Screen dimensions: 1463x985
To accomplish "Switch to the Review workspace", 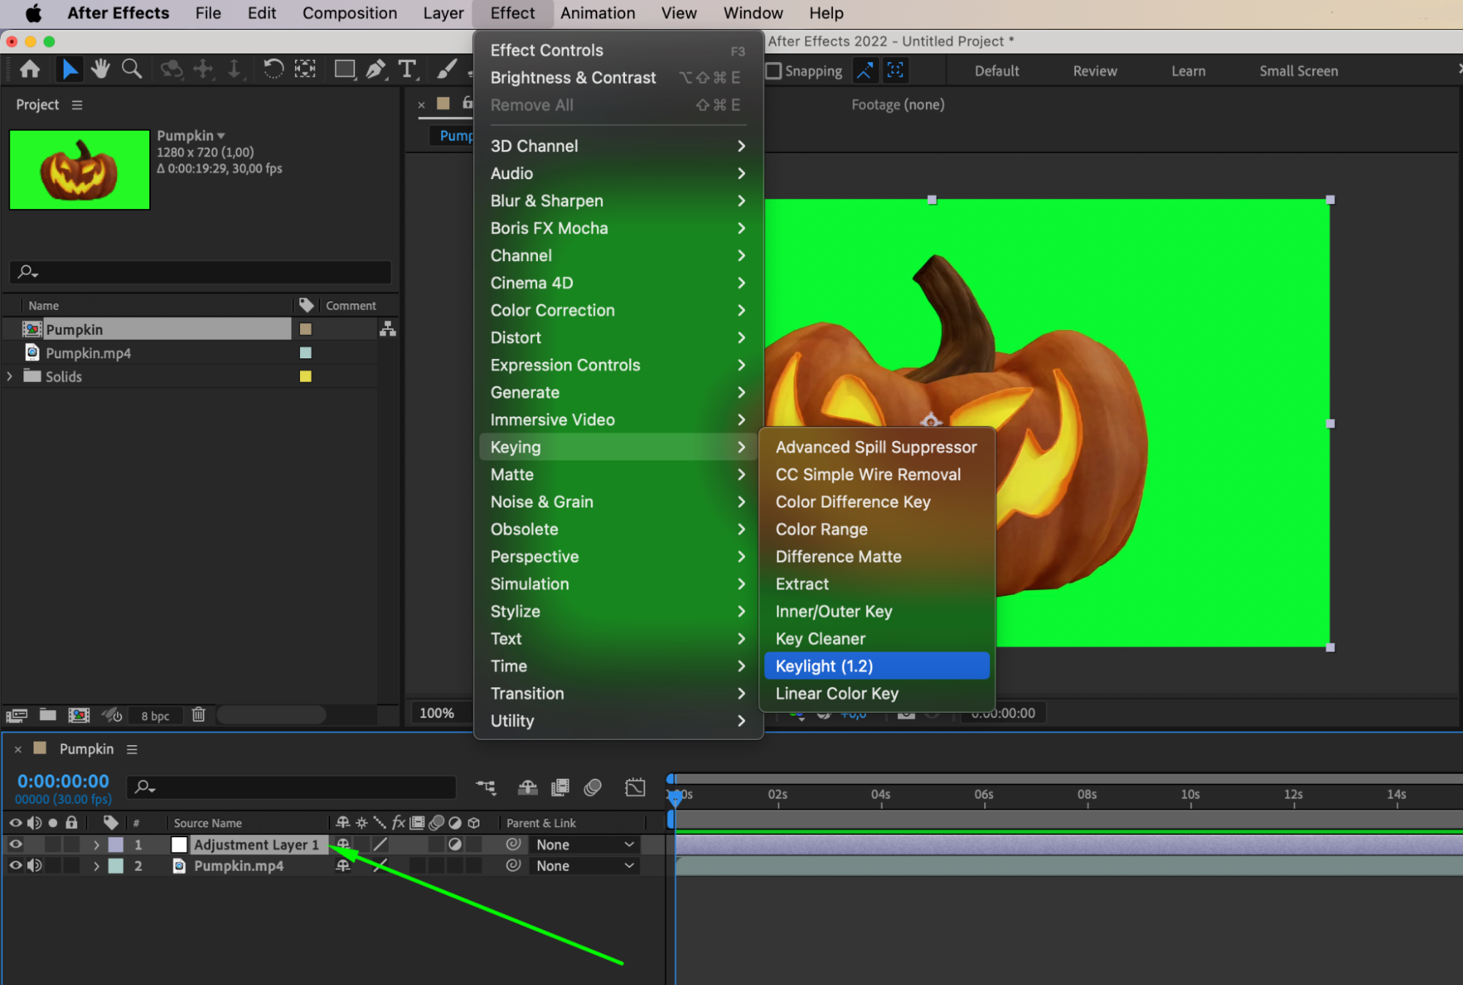I will (x=1094, y=71).
